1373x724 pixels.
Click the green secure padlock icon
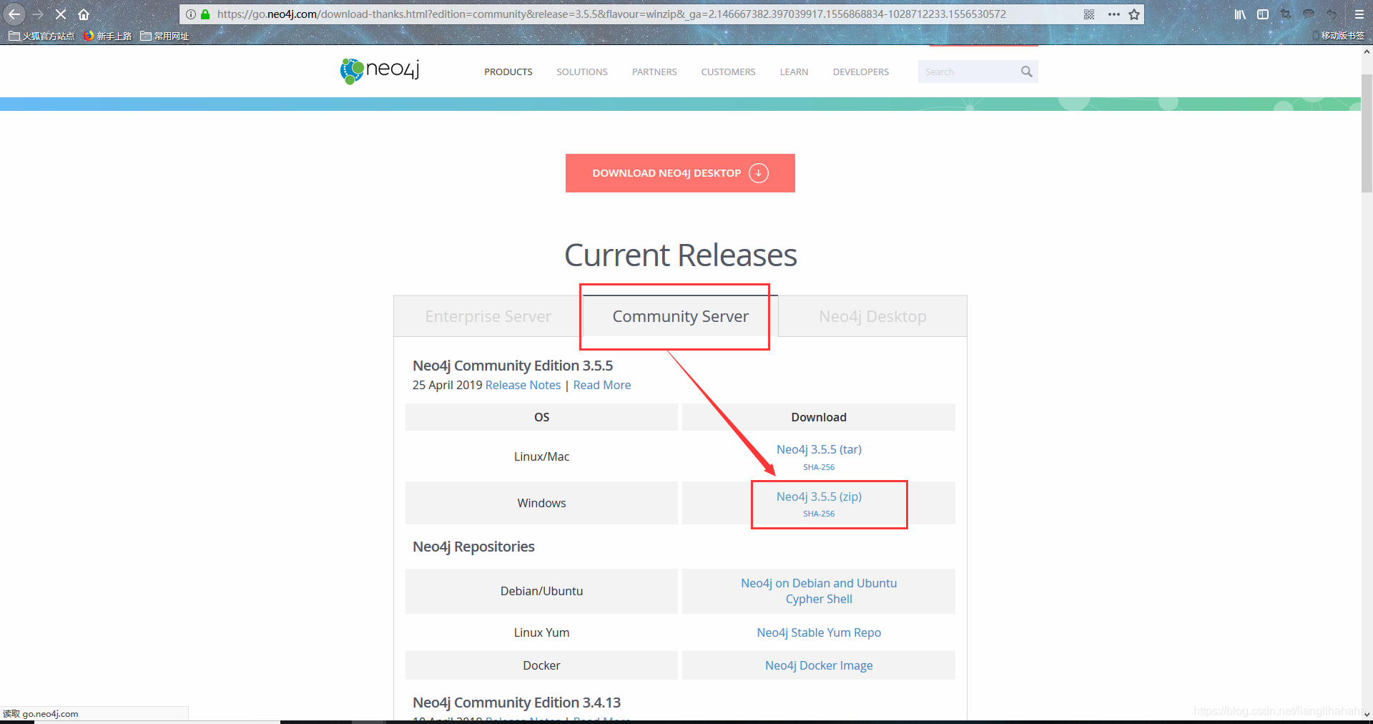point(205,14)
